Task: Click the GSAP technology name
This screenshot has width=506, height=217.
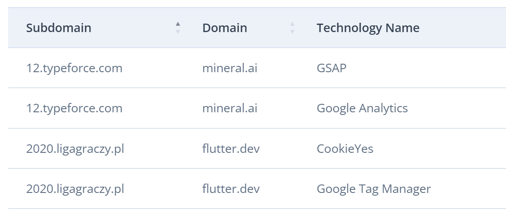Action: (331, 68)
